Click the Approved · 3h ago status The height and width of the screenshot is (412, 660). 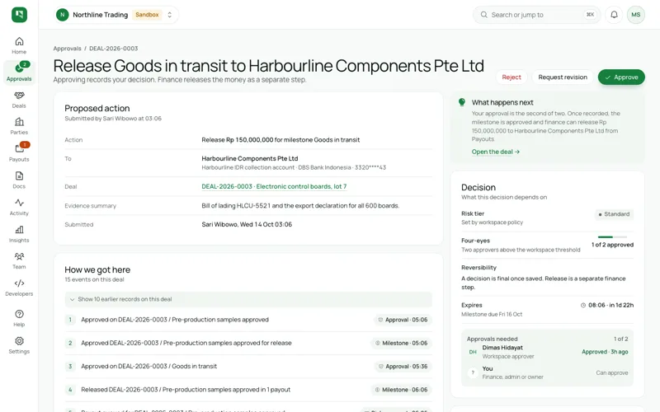click(x=605, y=352)
